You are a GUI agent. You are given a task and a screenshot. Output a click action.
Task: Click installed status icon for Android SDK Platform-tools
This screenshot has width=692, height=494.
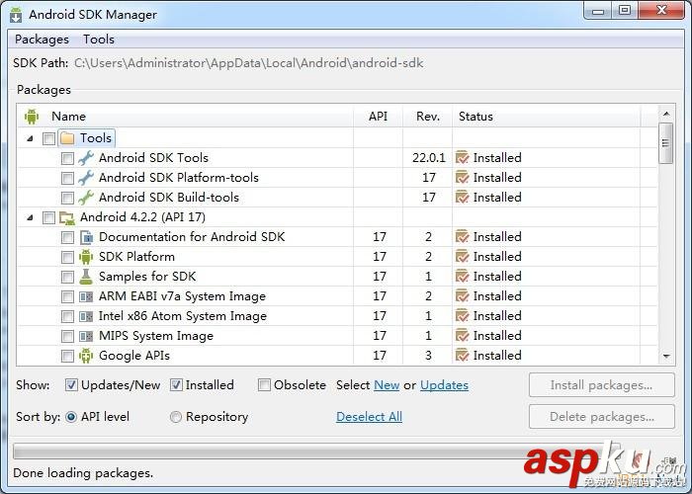[x=462, y=177]
